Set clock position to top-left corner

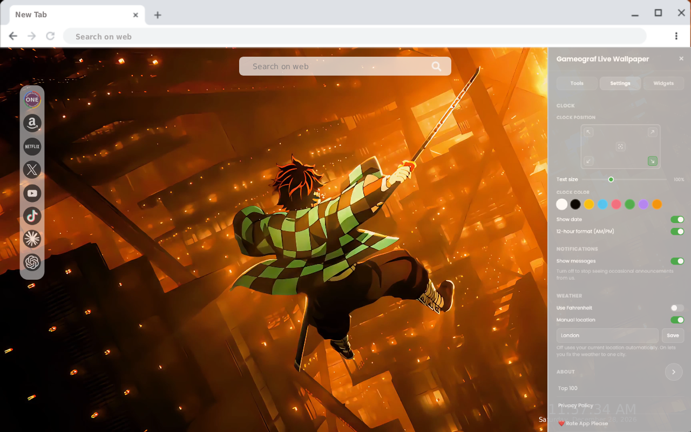click(x=589, y=132)
